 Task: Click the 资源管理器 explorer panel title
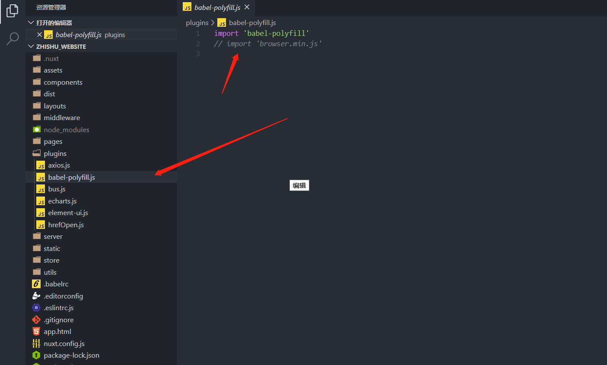[51, 7]
